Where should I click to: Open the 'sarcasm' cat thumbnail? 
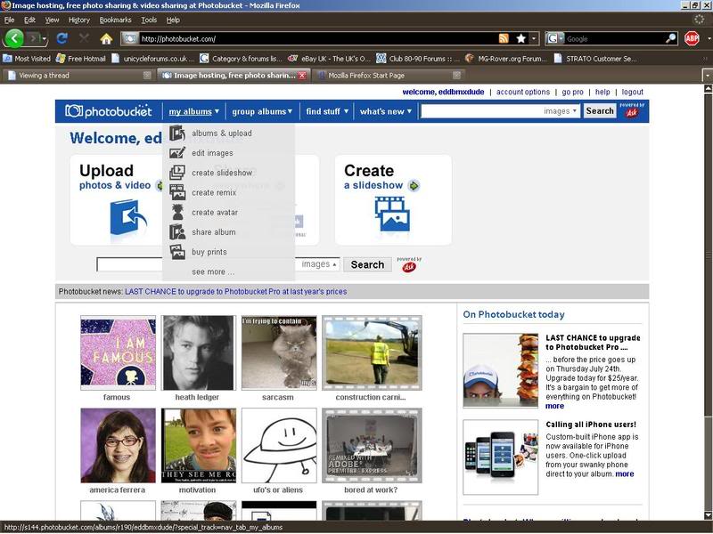[279, 352]
